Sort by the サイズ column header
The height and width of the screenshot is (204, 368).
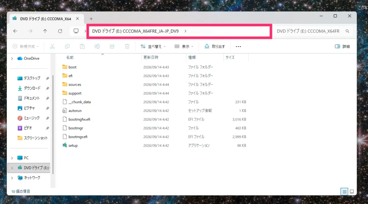pos(230,57)
